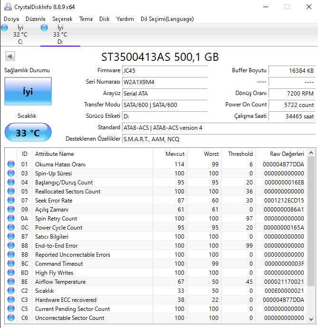Image resolution: width=318 pixels, height=328 pixels.
Task: Click the İyi health status button
Action: (28, 92)
